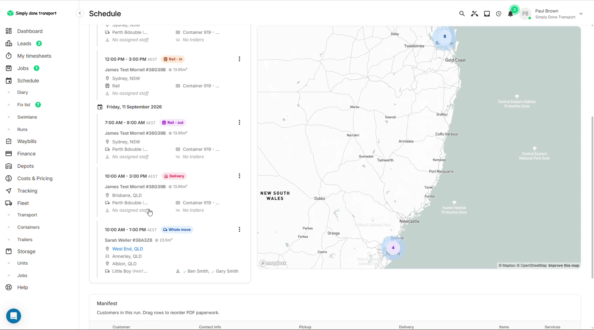594x330 pixels.
Task: Open the tablet view icon in header
Action: (x=487, y=14)
